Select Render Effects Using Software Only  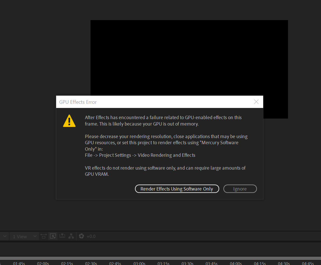point(177,189)
